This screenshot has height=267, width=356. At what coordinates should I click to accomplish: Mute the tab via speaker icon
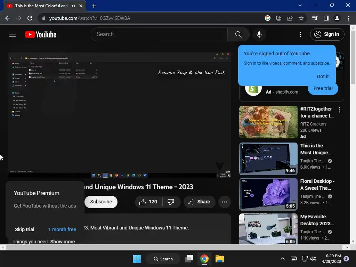73,6
